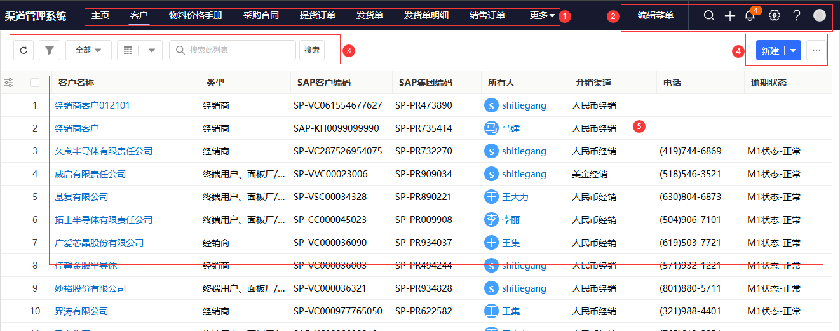Click the plus quick-create icon
This screenshot has width=840, height=331.
[x=730, y=15]
